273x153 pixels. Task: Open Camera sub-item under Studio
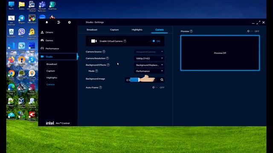point(50,85)
